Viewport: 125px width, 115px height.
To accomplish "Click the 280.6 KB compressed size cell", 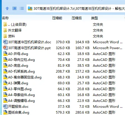I will 82,112.
